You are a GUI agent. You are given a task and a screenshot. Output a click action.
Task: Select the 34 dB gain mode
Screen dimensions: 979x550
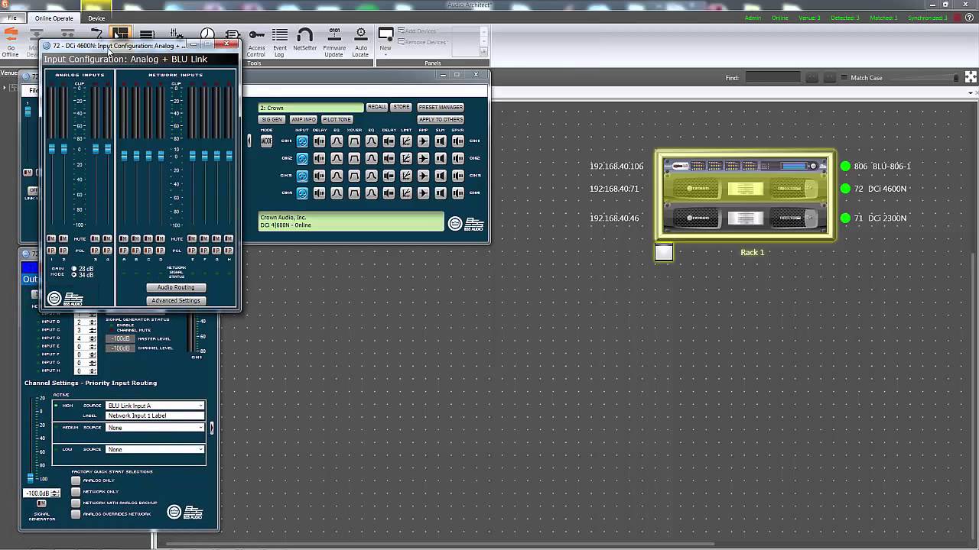[74, 275]
